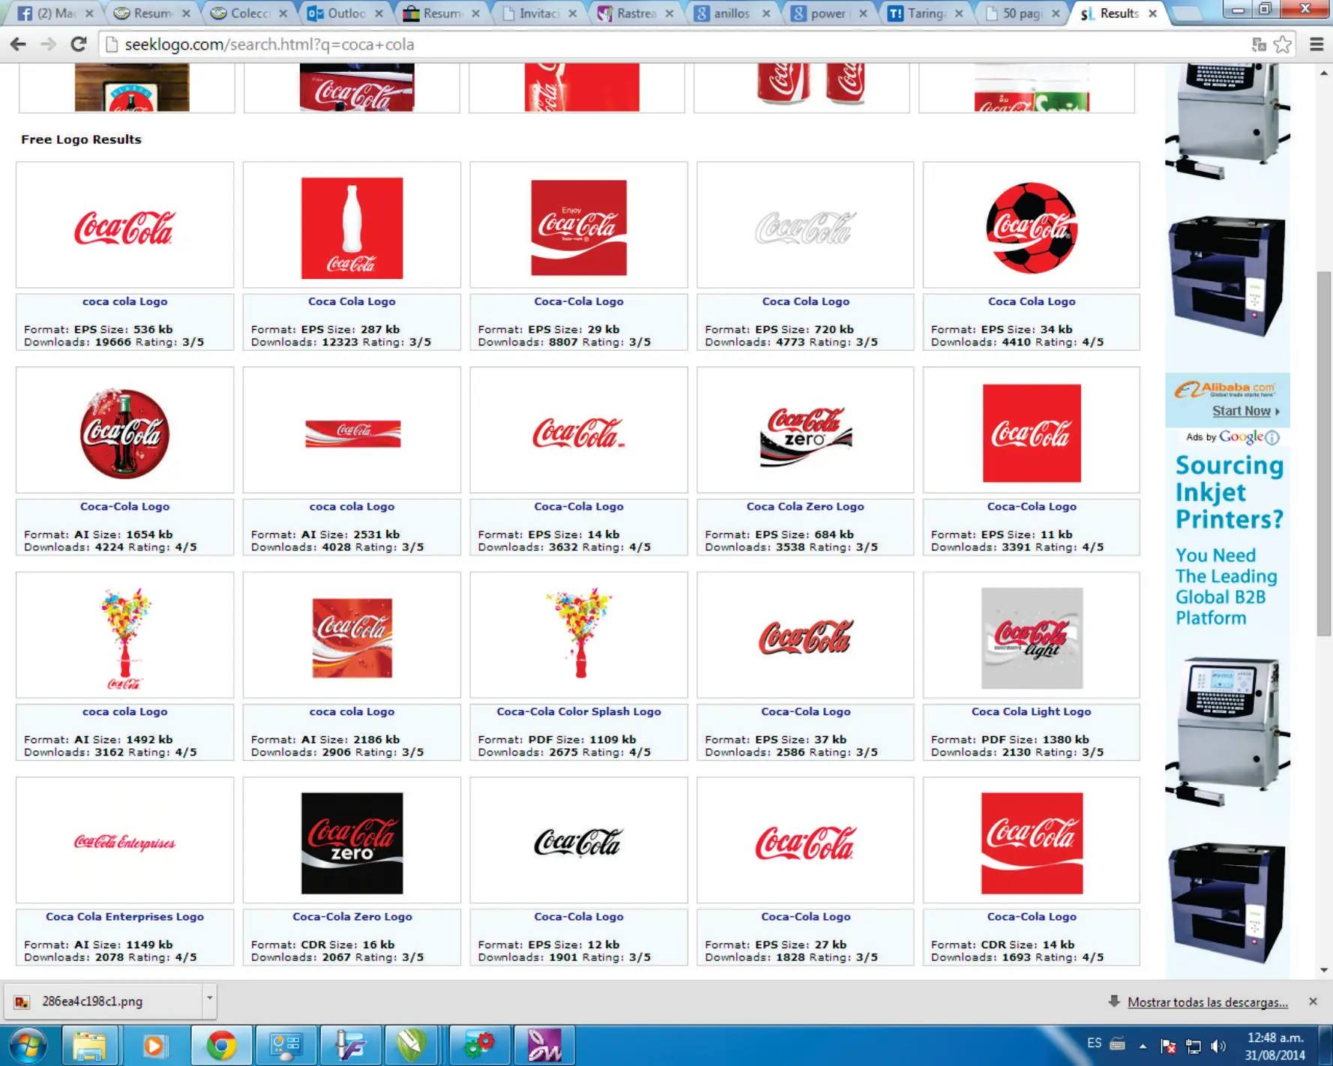Click the address bar URL field

[675, 45]
